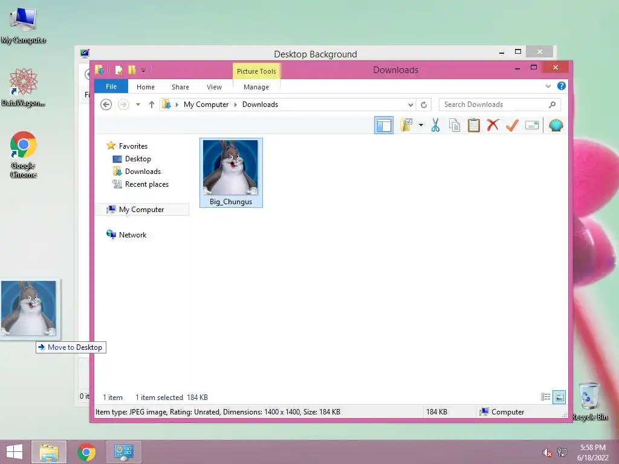The width and height of the screenshot is (619, 464).
Task: Click the Big_Chungus file name label
Action: 231,202
